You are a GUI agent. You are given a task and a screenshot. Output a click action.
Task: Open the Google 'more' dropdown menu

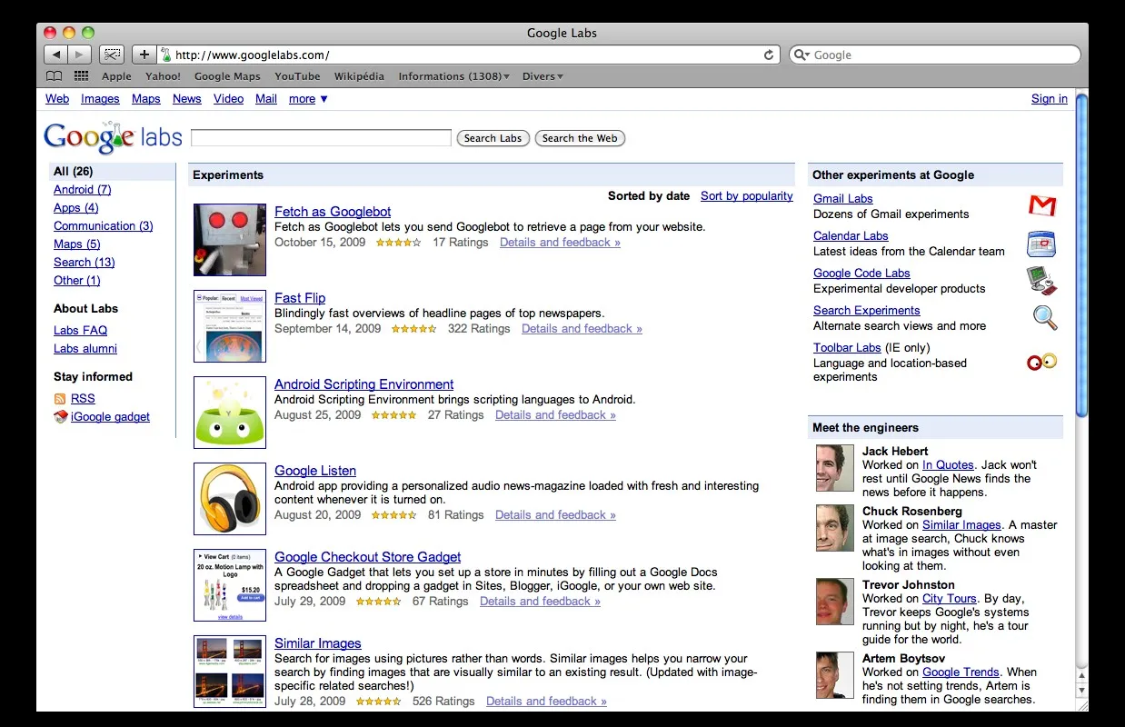click(x=308, y=99)
